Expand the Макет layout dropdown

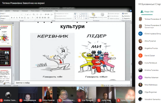pyautogui.click(x=3, y=14)
